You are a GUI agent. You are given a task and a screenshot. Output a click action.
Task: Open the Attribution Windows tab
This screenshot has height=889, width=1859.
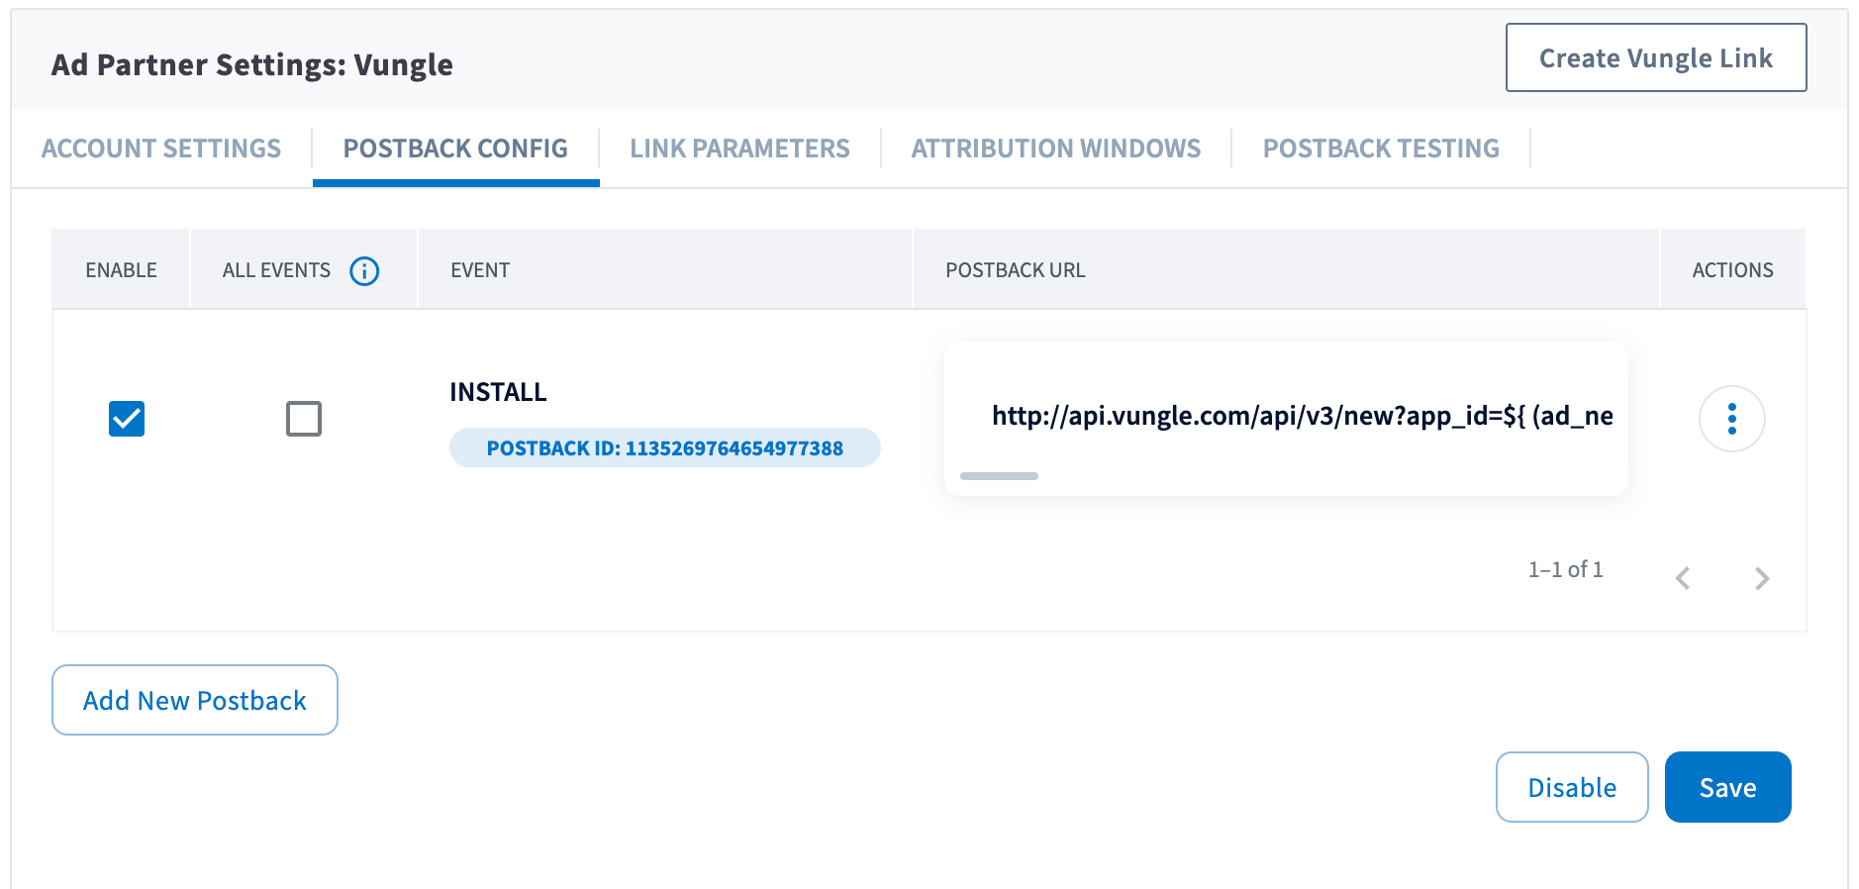1056,148
